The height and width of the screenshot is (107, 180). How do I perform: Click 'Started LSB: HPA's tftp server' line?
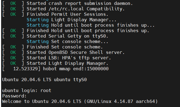click(57, 58)
